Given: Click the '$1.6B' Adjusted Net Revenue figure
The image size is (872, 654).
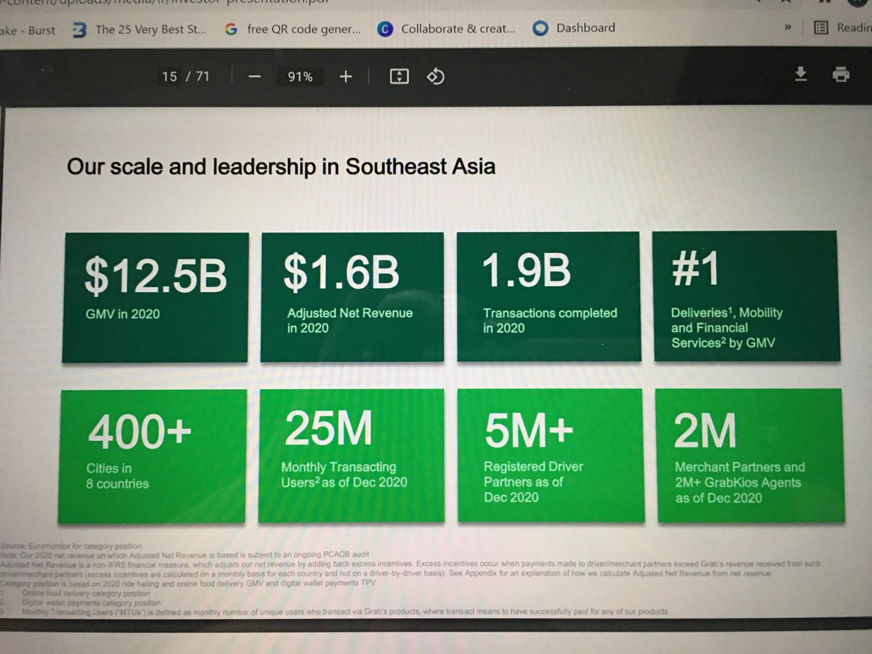Looking at the screenshot, I should click(341, 271).
